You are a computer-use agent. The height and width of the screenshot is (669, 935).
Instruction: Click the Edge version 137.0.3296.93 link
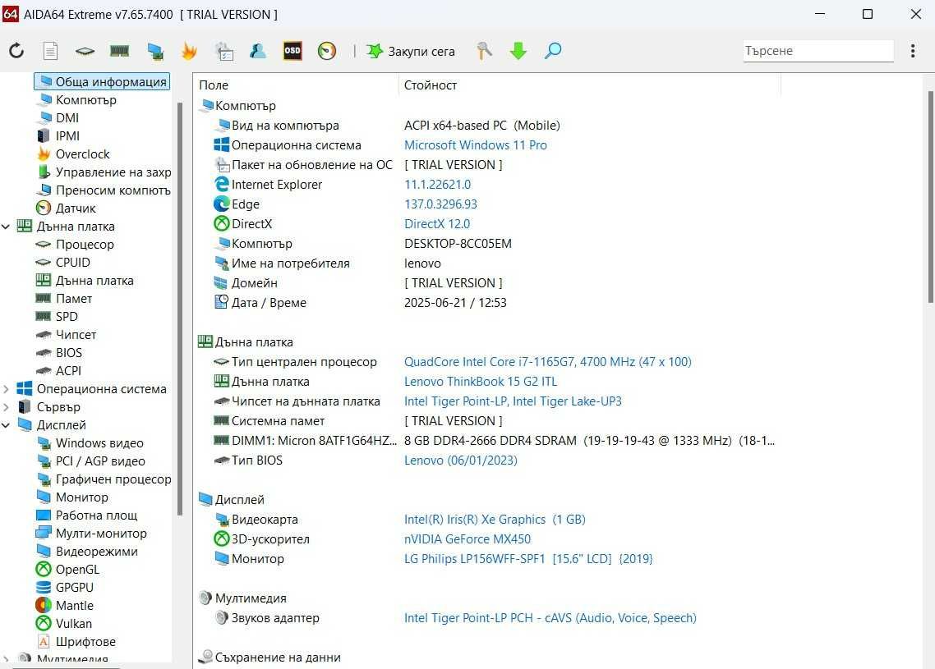click(x=440, y=204)
